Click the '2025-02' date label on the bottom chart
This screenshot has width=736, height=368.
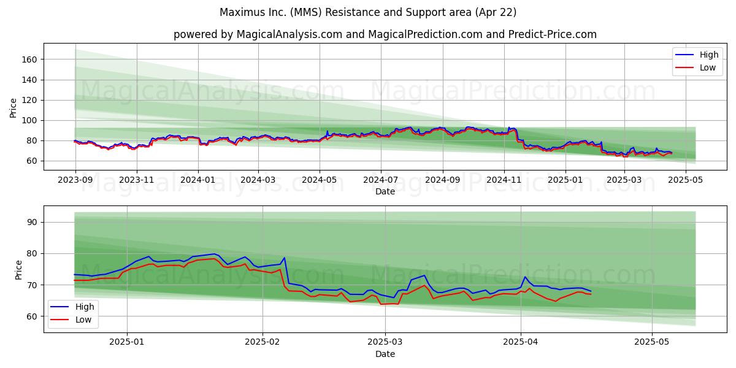(x=263, y=343)
